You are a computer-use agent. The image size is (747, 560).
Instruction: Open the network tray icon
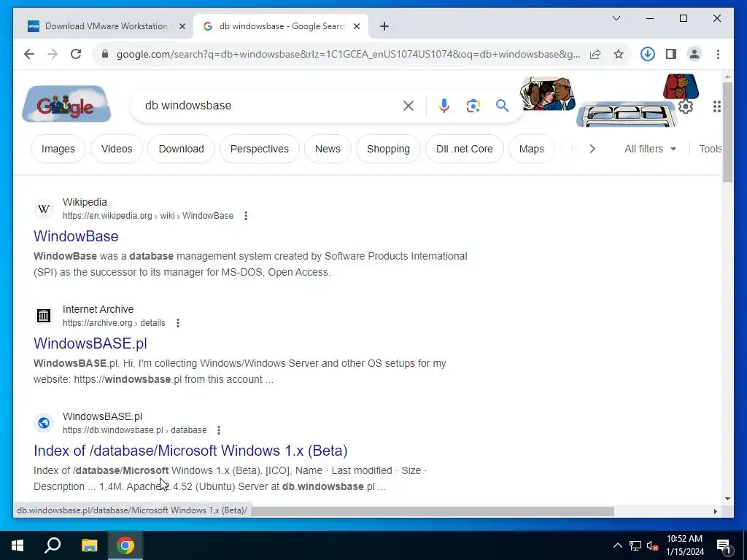tap(635, 545)
